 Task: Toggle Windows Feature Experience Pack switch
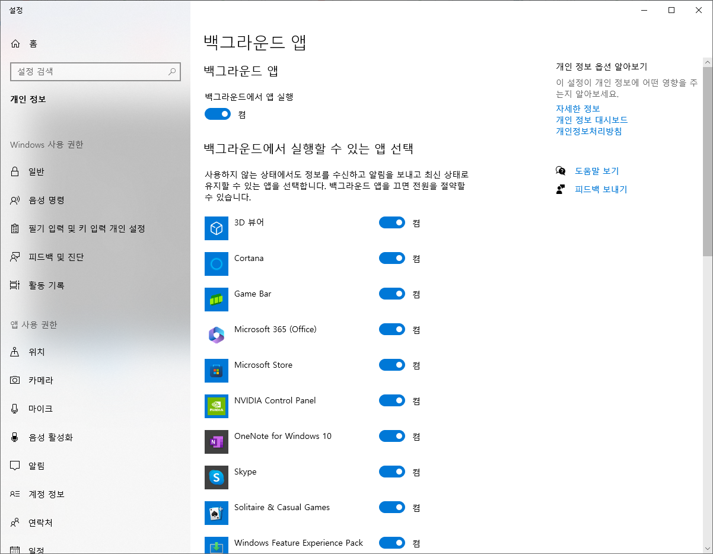point(392,543)
